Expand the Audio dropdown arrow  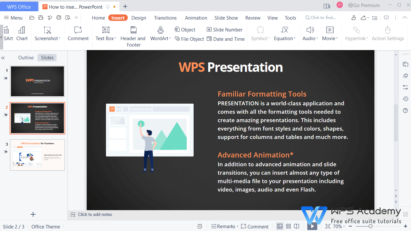[317, 38]
